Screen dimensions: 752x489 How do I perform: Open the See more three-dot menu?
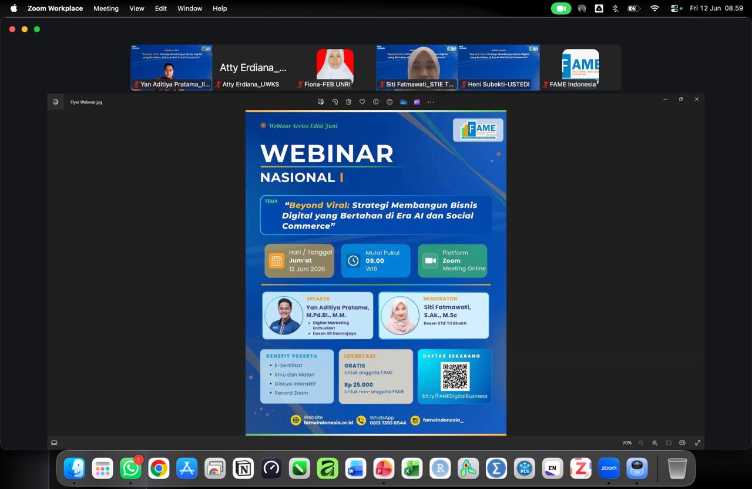tap(431, 102)
